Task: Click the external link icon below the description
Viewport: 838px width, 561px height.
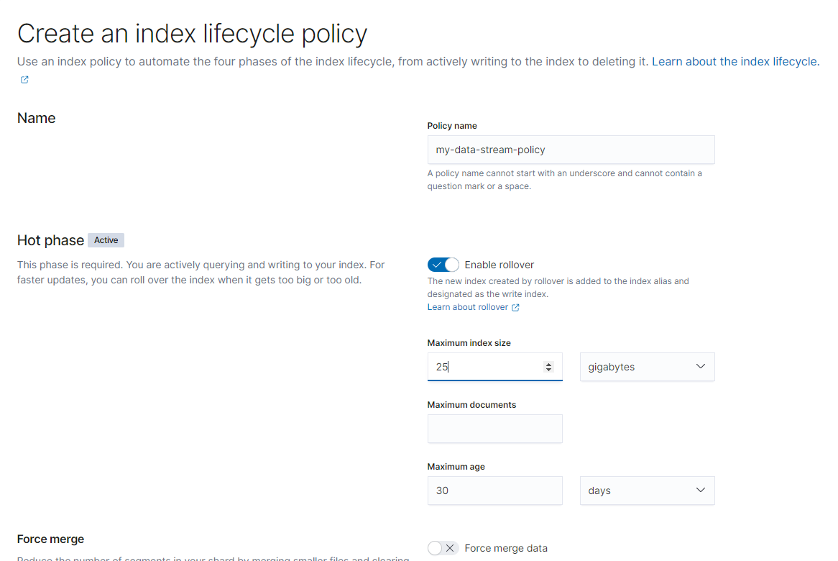Action: point(24,80)
